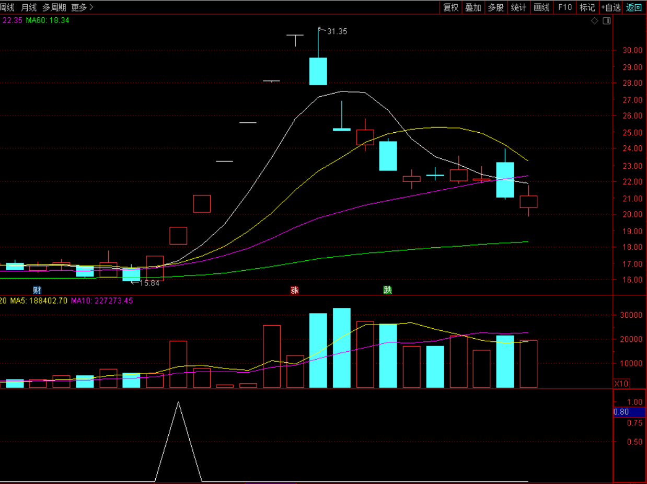Open the 复权 price adjustment option
The image size is (647, 484).
click(x=450, y=7)
